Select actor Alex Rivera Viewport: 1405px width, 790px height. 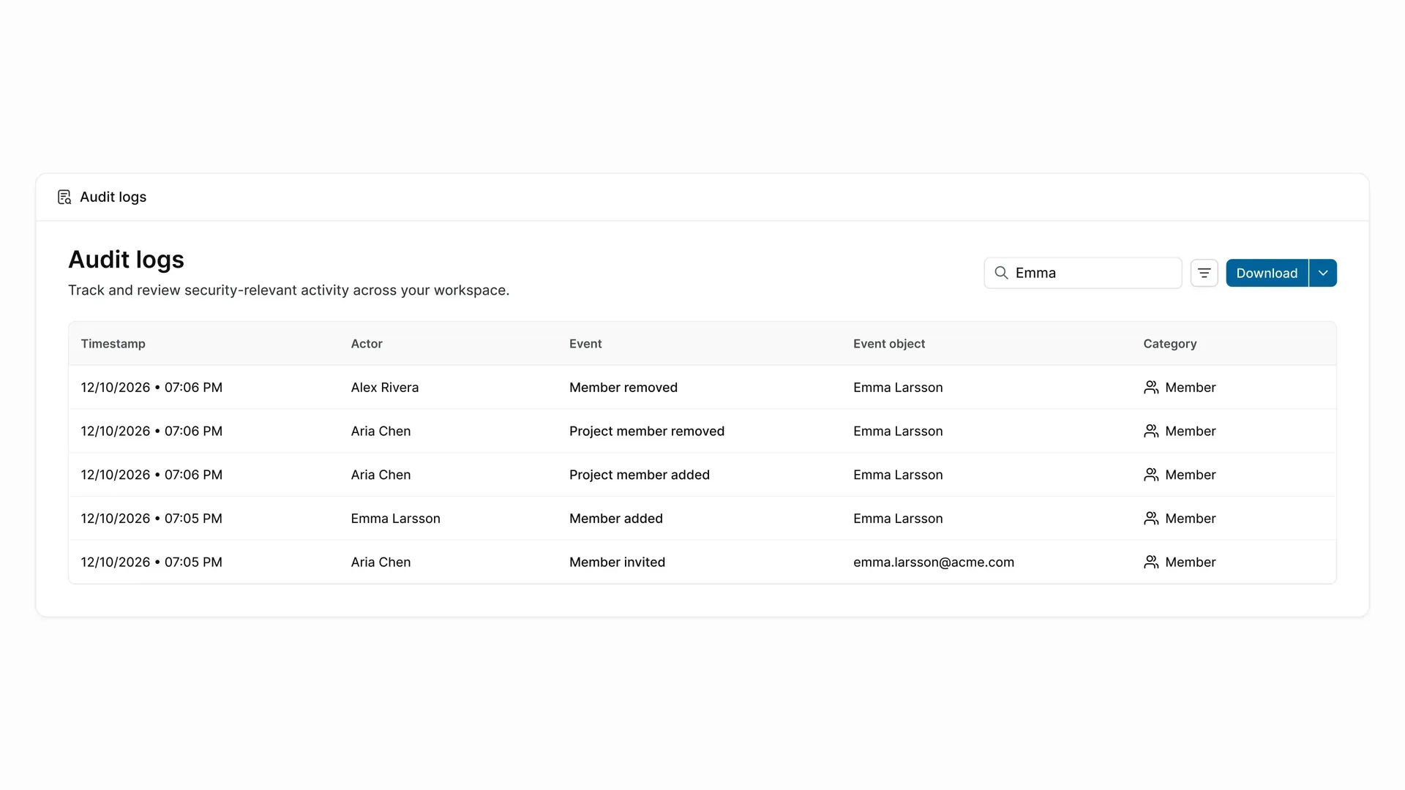tap(385, 388)
